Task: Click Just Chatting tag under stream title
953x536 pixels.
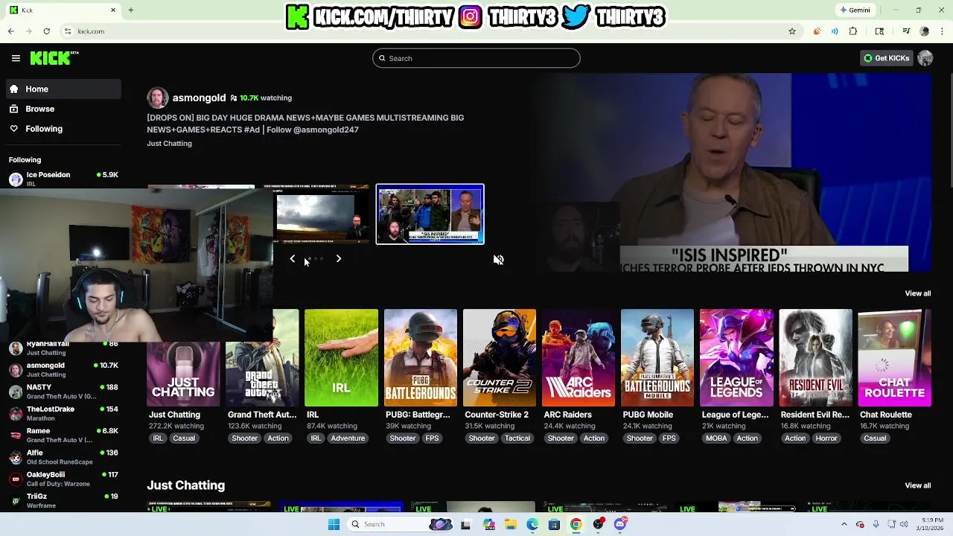Action: (169, 143)
